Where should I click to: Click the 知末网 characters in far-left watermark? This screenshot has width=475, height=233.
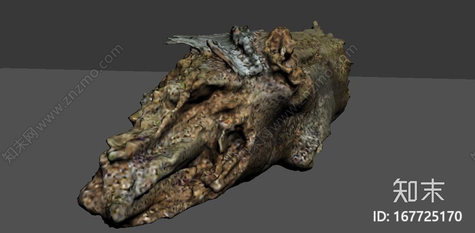19,147
